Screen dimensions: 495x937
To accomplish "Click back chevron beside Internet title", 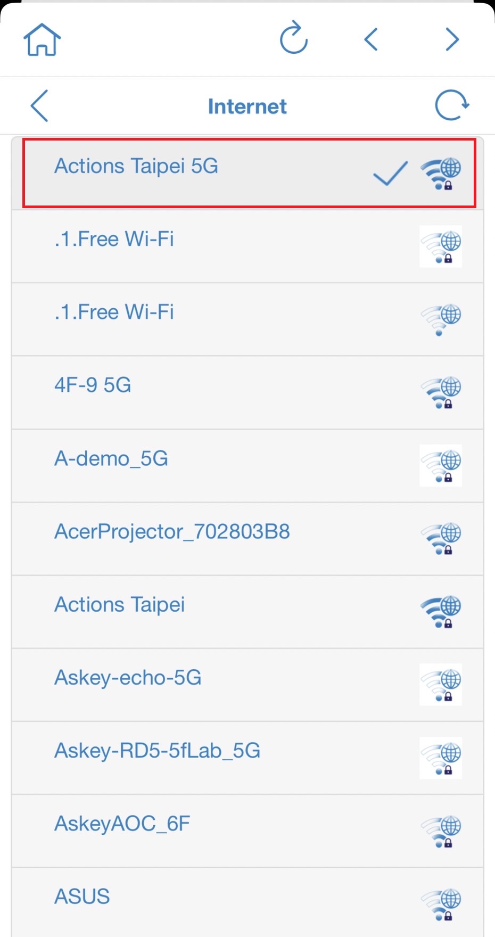I will point(40,105).
